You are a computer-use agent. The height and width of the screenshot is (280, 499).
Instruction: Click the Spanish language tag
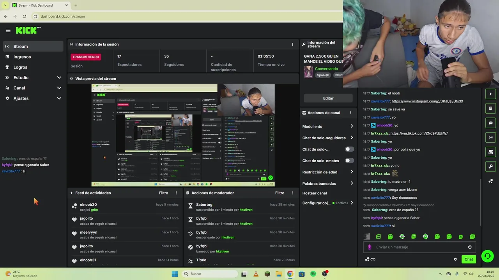point(323,75)
